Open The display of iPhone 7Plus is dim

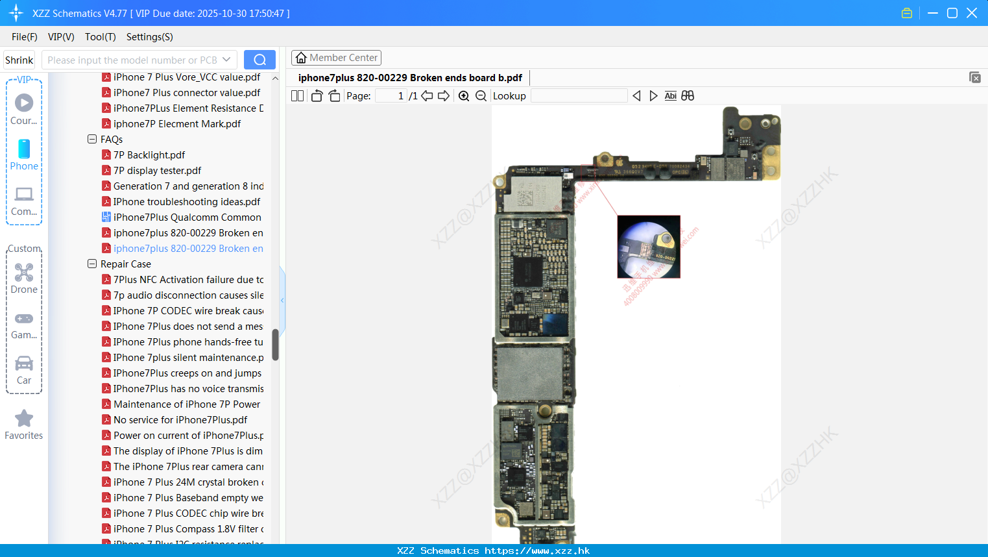pyautogui.click(x=187, y=451)
